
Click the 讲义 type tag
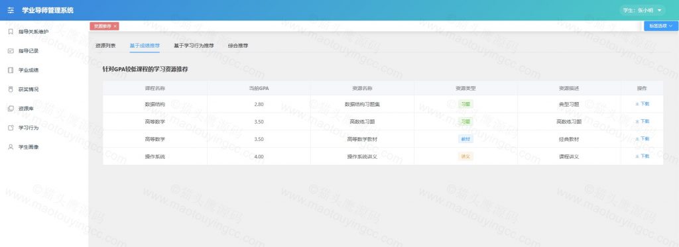(x=465, y=156)
